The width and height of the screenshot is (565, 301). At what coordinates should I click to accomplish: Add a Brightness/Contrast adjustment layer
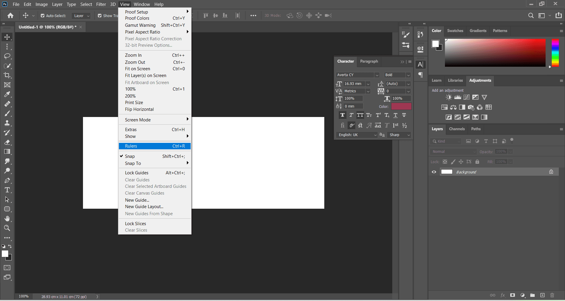448,97
